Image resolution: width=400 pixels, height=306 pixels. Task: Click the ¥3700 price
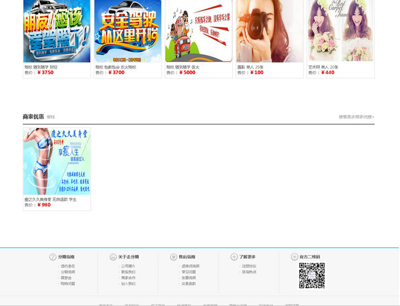coord(116,73)
